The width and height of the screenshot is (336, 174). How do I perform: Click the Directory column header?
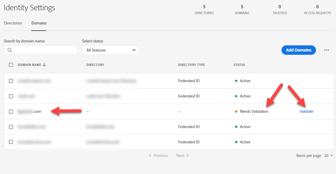(x=95, y=65)
